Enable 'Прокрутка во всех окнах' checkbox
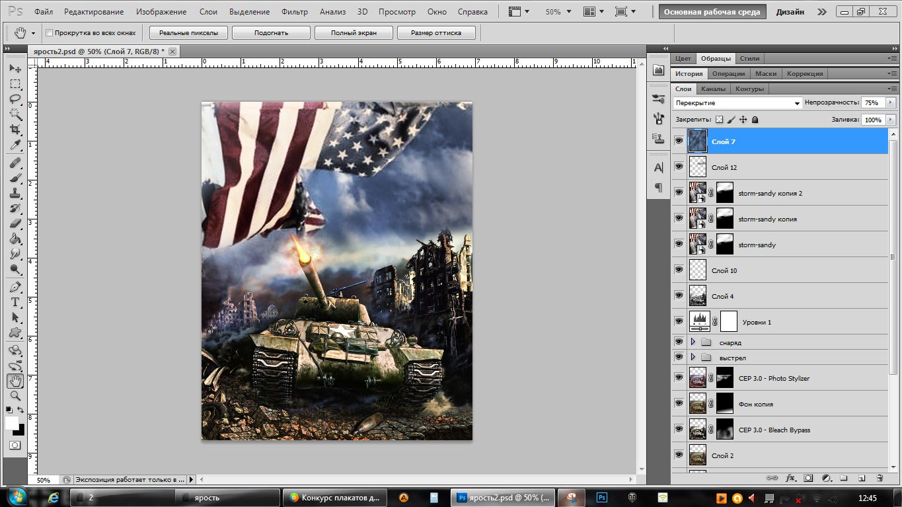The width and height of the screenshot is (902, 507). point(50,33)
